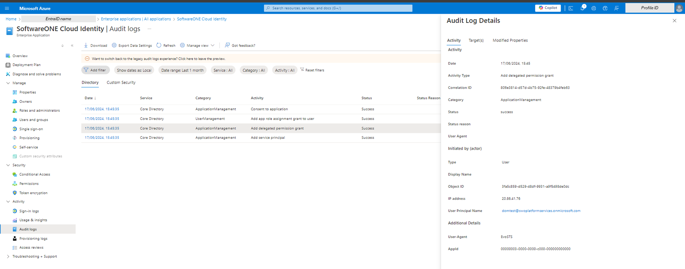Image resolution: width=685 pixels, height=269 pixels.
Task: Open the Azure portal hamburger menu
Action: click(7, 8)
